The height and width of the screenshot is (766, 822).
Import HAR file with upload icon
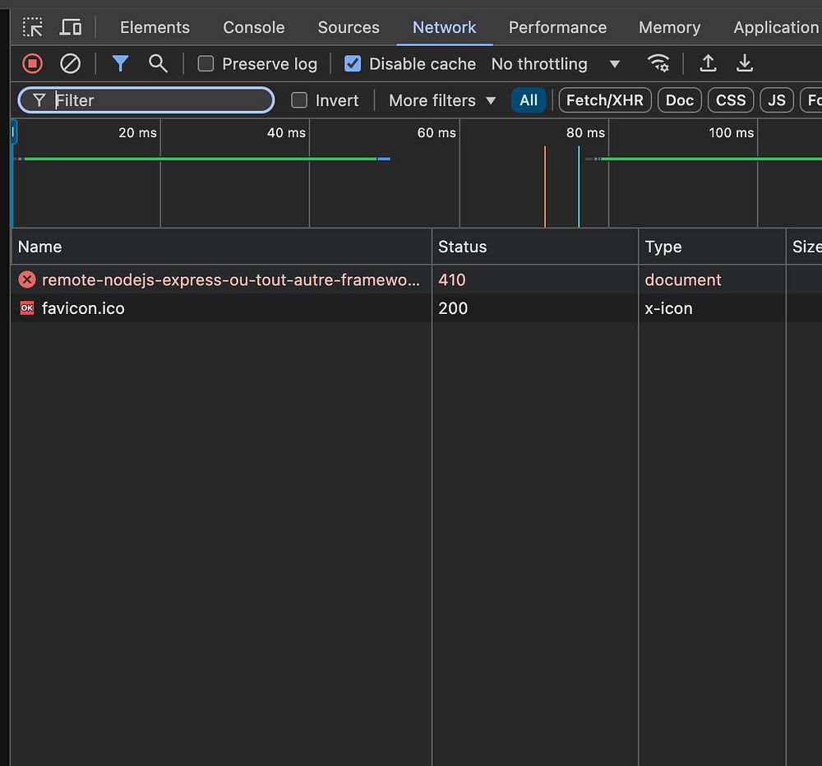(708, 63)
